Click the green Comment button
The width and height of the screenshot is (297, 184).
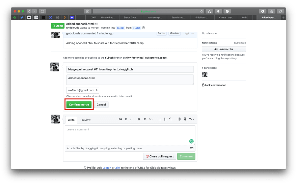pyautogui.click(x=186, y=156)
